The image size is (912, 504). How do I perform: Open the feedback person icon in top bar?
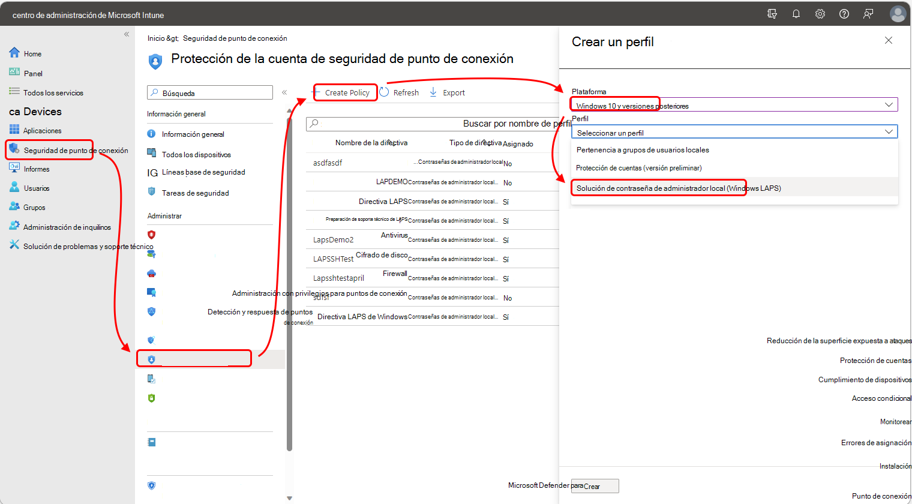(868, 14)
